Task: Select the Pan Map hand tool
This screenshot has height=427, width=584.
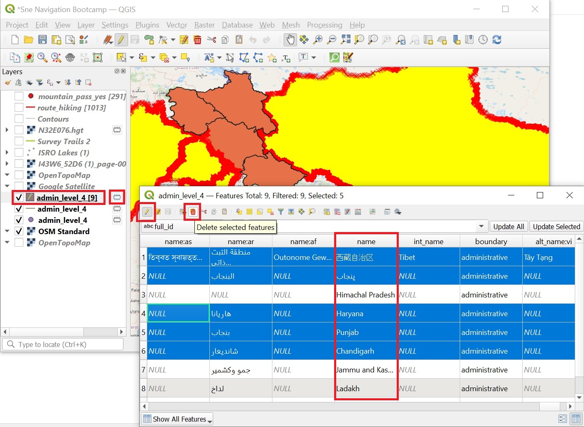Action: (290, 40)
